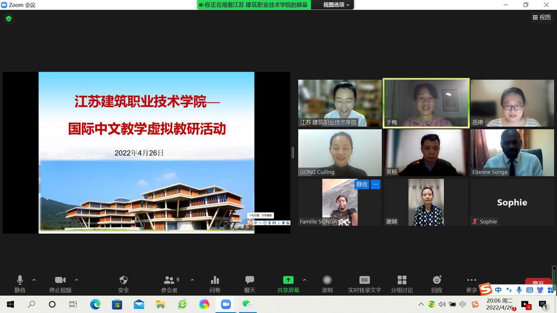Enable 实时转录文字 live transcript CC
The image size is (557, 313).
point(364,283)
